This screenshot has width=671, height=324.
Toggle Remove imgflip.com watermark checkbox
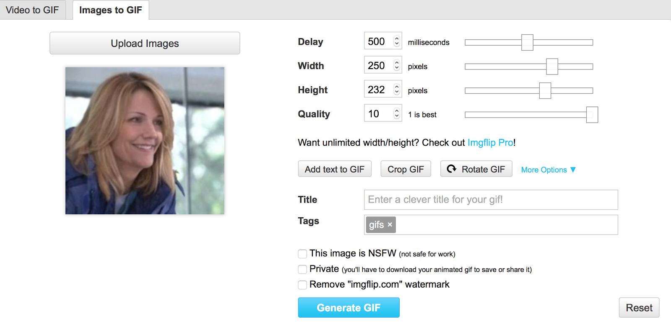pos(302,285)
